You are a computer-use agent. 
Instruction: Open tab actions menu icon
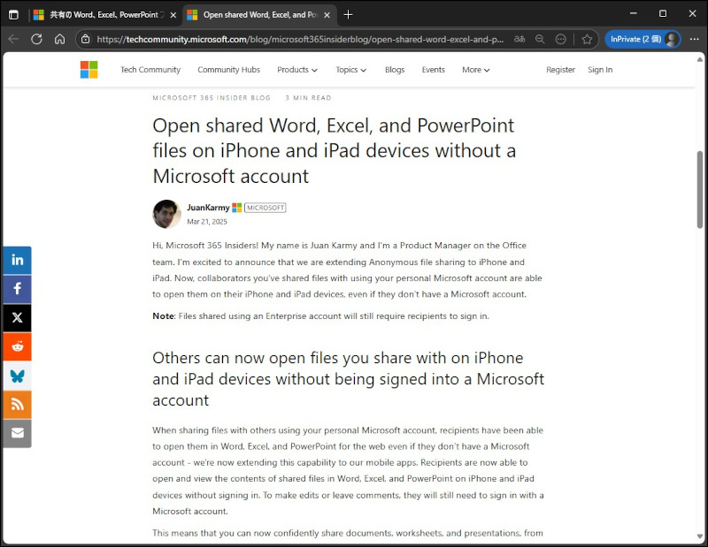pyautogui.click(x=13, y=15)
